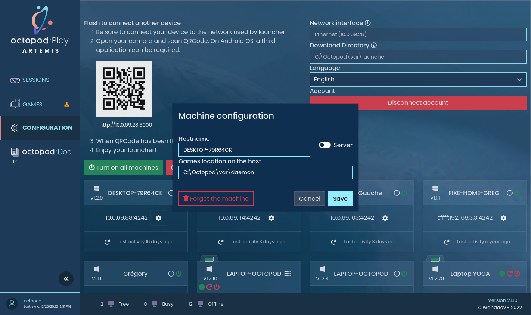Click the Configuration gear icon in sidebar
The width and height of the screenshot is (531, 315).
15,128
